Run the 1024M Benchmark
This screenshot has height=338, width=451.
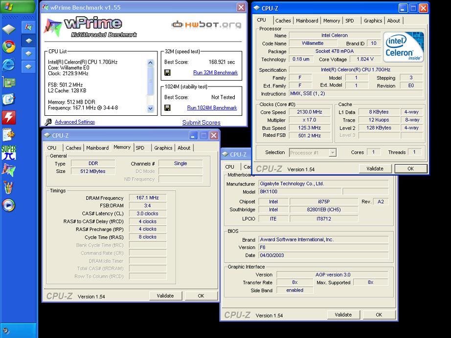212,107
